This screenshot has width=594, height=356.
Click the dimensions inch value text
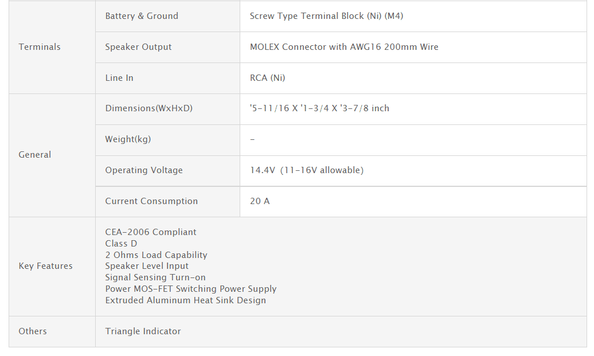(319, 108)
